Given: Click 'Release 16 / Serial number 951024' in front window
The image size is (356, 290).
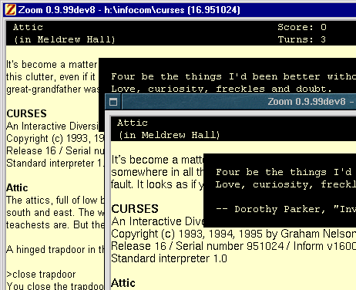Looking at the screenshot, I should [x=197, y=246].
